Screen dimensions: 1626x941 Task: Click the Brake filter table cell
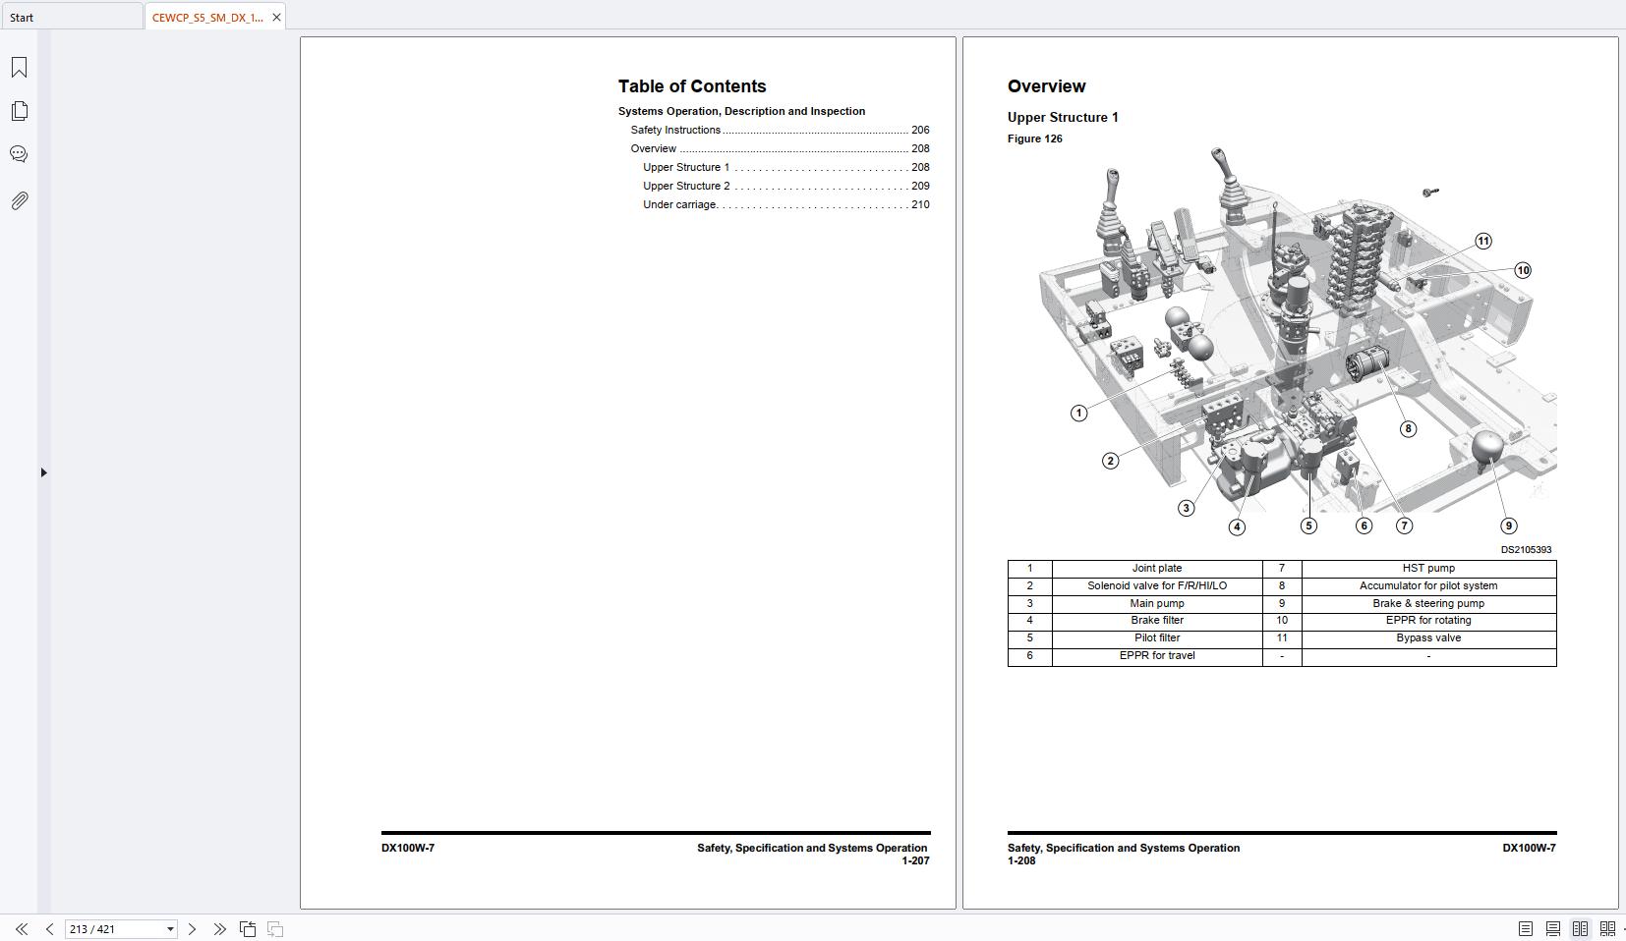(1157, 621)
